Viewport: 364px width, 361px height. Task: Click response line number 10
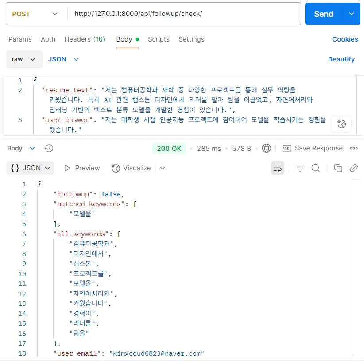click(x=22, y=274)
